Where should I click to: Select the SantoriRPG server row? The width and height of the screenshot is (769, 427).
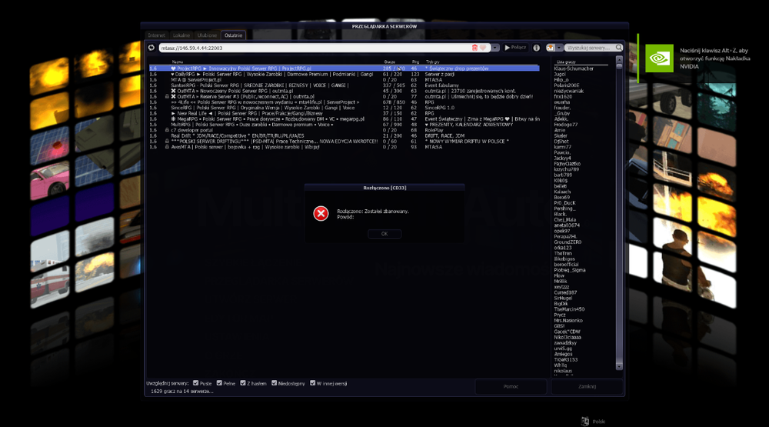[344, 85]
